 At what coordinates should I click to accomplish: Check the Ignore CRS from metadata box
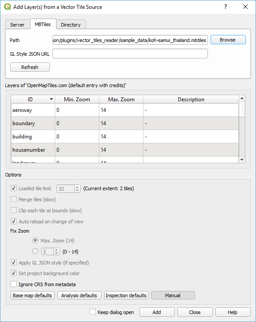14,284
